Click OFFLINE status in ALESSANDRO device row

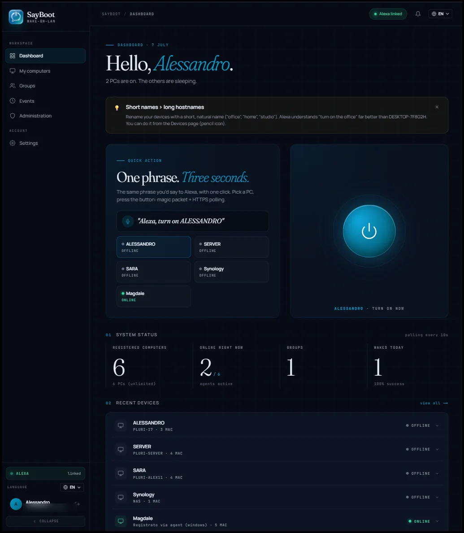[418, 425]
